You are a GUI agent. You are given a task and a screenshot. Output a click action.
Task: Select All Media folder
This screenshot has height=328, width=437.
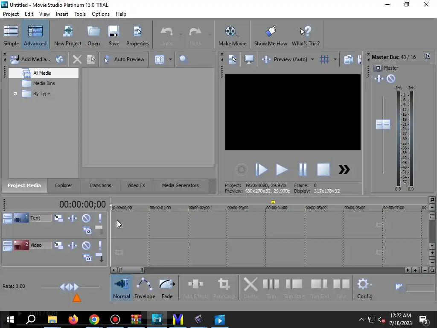coord(42,73)
